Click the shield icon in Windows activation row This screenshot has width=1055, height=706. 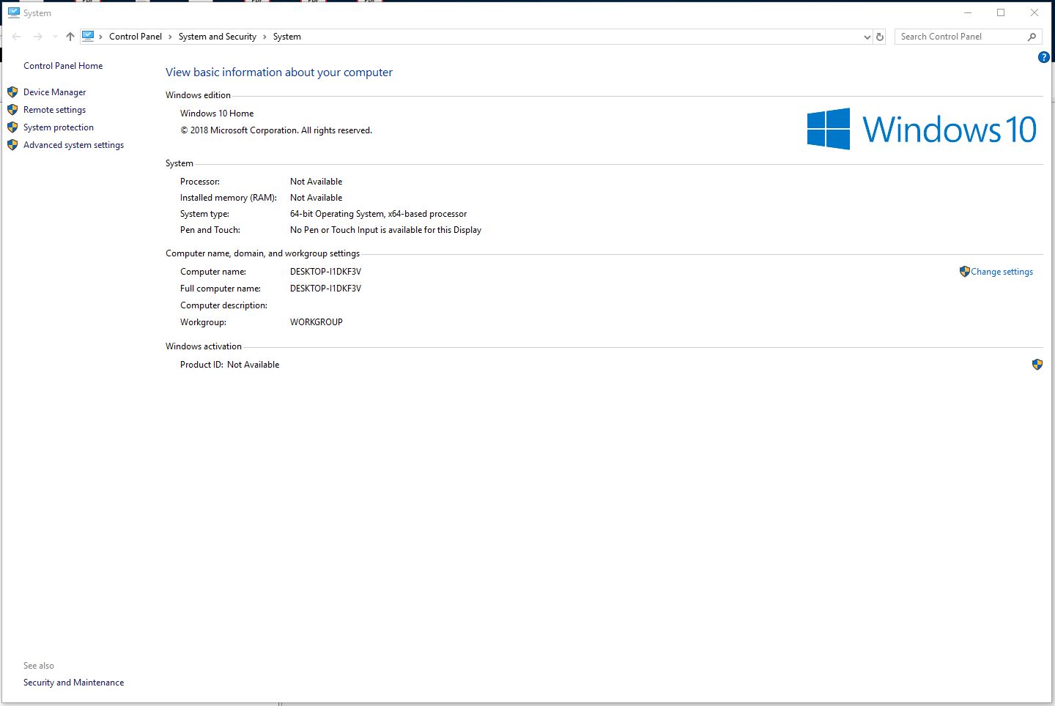coord(1037,365)
